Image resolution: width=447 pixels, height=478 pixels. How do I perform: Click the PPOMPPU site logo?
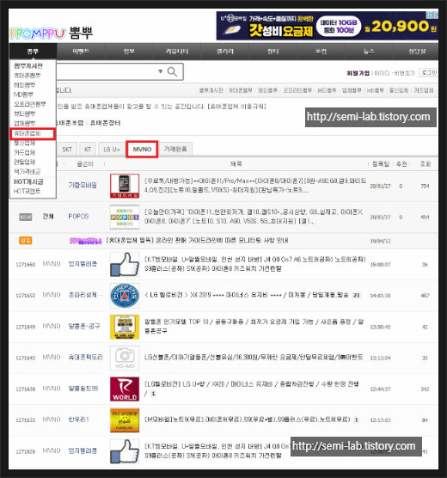(52, 33)
